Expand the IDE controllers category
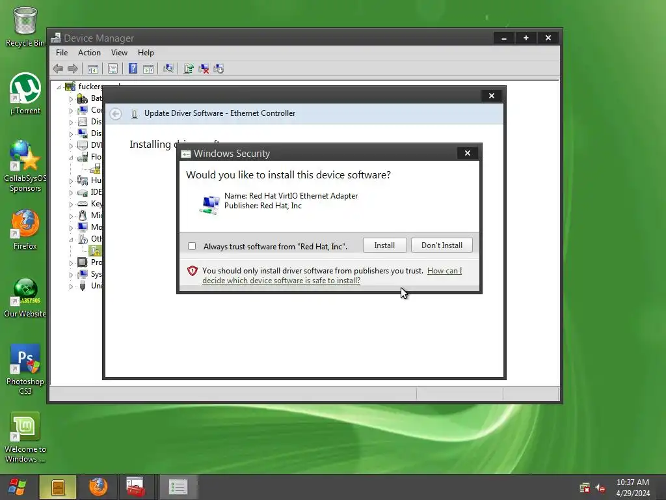The image size is (666, 500). tap(71, 193)
